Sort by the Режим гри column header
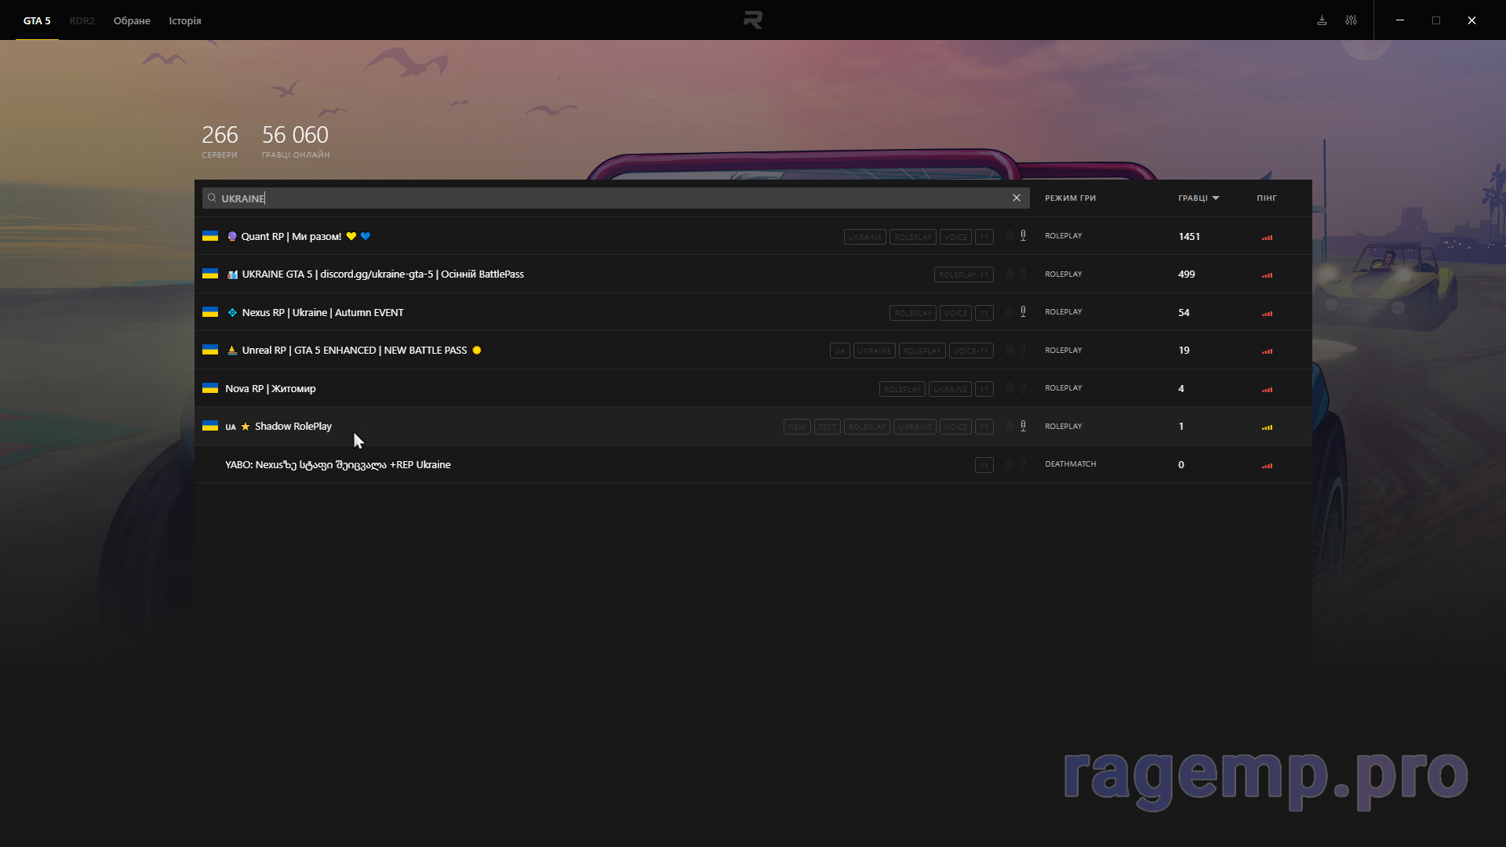 (x=1070, y=198)
